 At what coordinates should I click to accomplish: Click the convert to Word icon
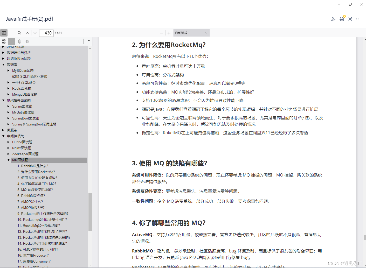click(342, 19)
